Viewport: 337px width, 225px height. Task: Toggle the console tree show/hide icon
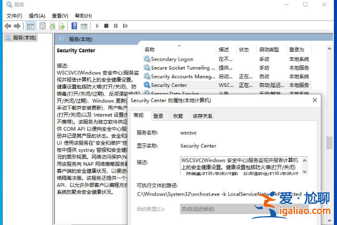click(x=30, y=26)
